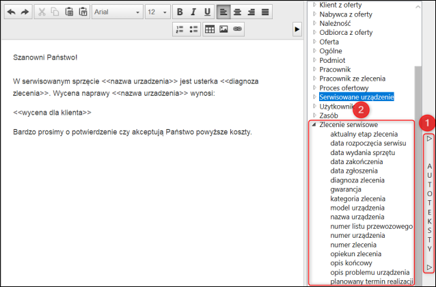This screenshot has width=436, height=287.
Task: Click the <<wycena dla klienta>> placeholder
Action: tap(52, 112)
